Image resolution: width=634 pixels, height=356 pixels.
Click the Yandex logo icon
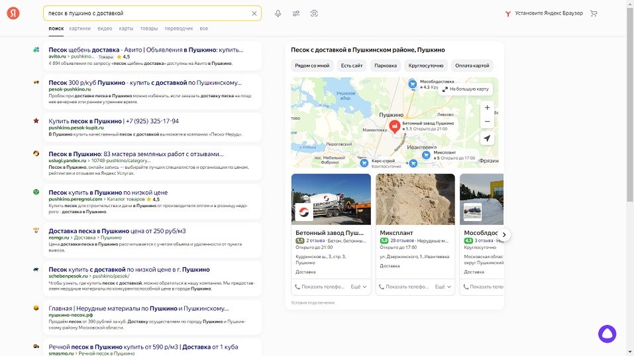click(x=13, y=13)
